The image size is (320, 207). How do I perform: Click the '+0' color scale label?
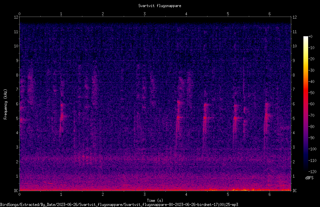point(311,37)
